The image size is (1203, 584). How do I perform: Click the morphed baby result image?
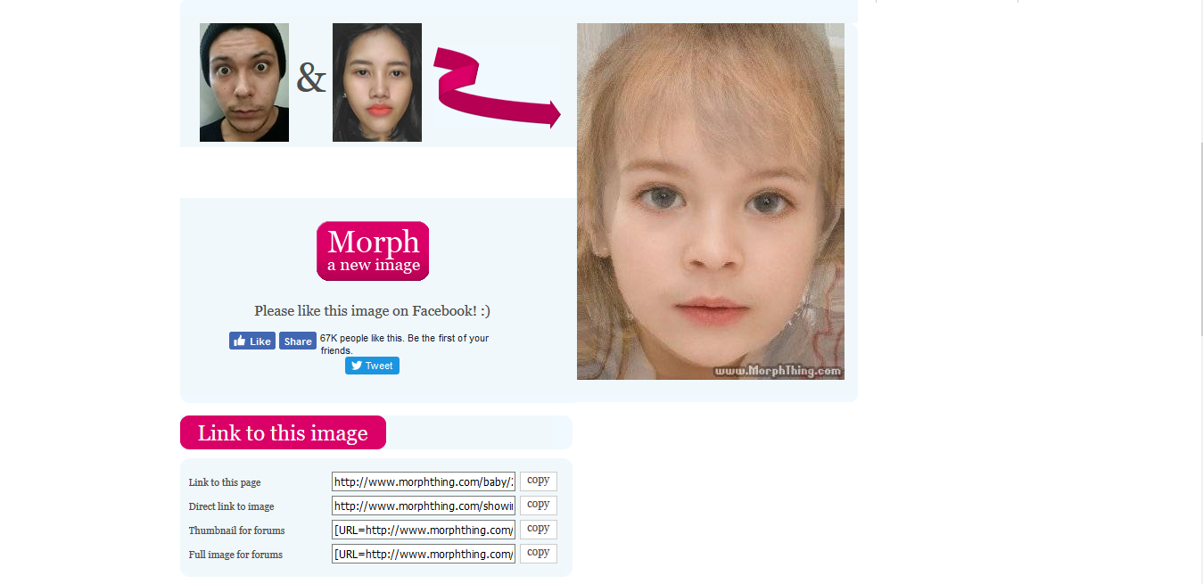click(711, 202)
